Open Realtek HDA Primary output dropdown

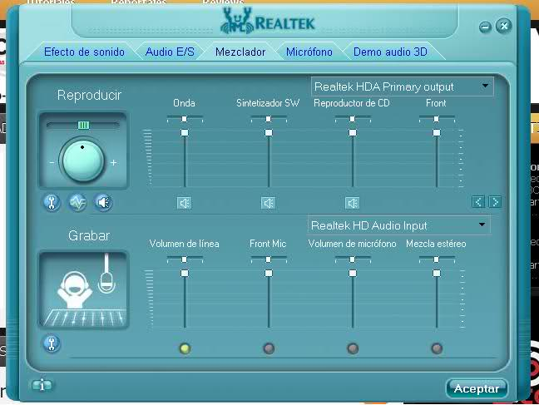click(402, 86)
